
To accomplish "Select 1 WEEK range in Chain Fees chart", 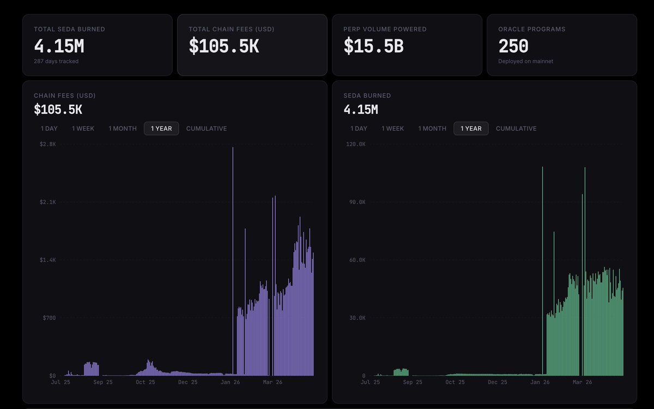I will (x=83, y=129).
